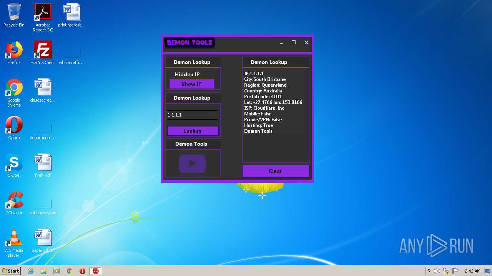Launch Firefox from the desktop

click(14, 53)
